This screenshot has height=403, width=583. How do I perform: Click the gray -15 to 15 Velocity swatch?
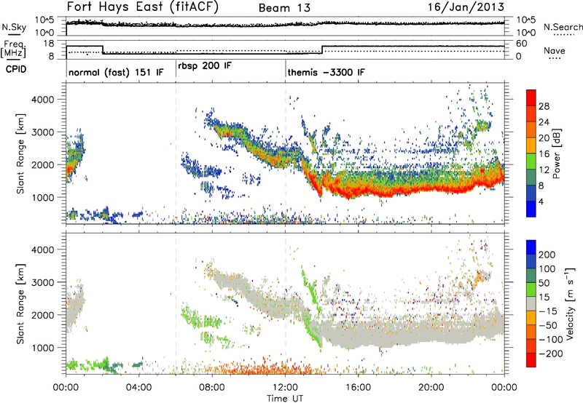pos(531,304)
